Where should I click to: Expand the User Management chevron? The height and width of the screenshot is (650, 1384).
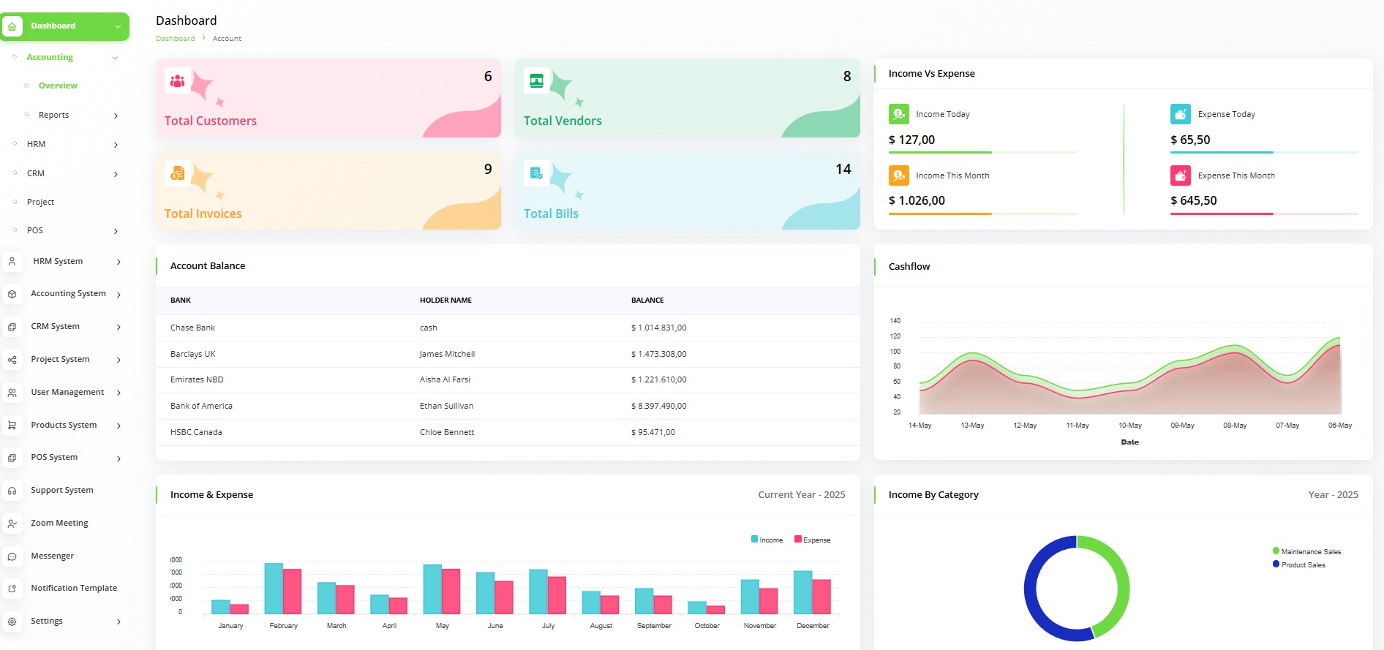tap(119, 393)
